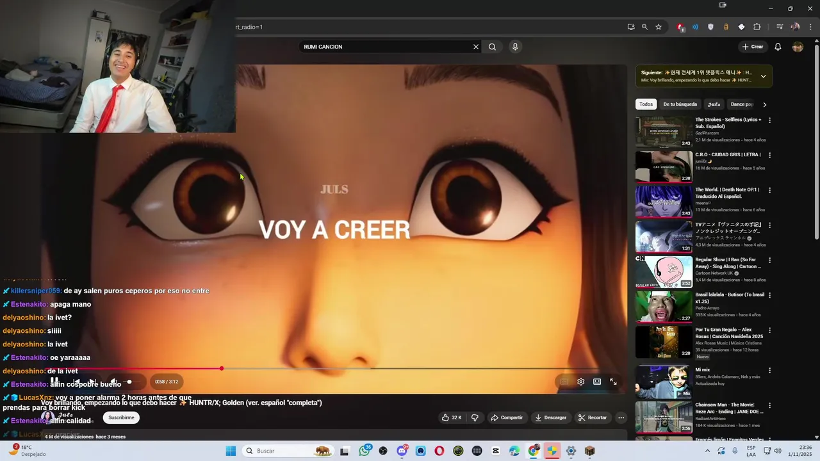This screenshot has height=461, width=820.
Task: Bookmark this page with the star icon
Action: coord(659,27)
